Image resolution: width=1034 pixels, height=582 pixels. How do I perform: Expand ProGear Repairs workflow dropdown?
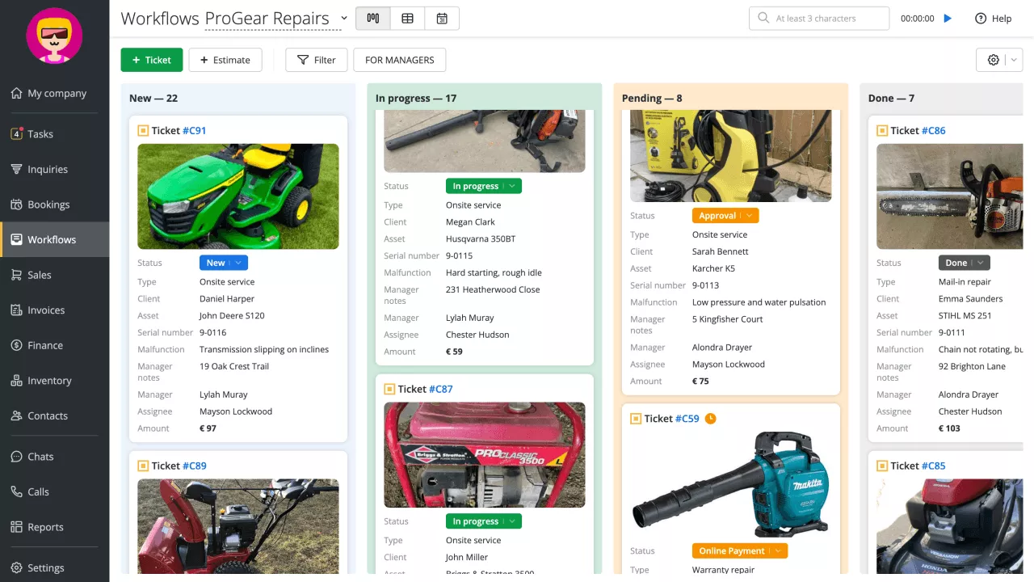click(x=344, y=18)
